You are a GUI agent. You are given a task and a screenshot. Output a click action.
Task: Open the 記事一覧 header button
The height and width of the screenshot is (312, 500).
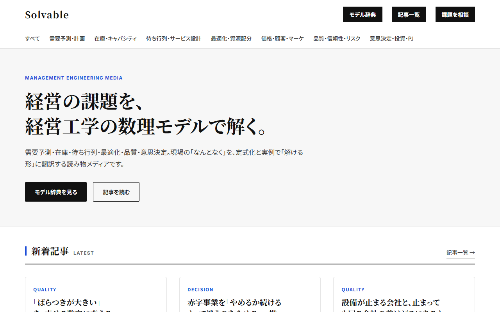(x=409, y=14)
